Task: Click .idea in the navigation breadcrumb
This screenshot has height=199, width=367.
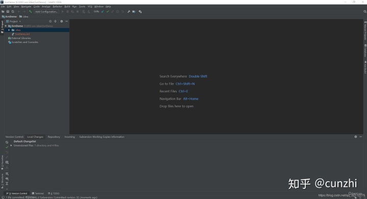Action: click(24, 17)
